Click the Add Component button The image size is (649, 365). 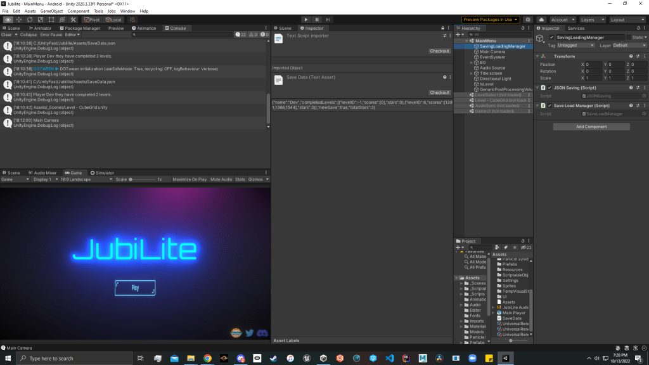click(x=591, y=127)
